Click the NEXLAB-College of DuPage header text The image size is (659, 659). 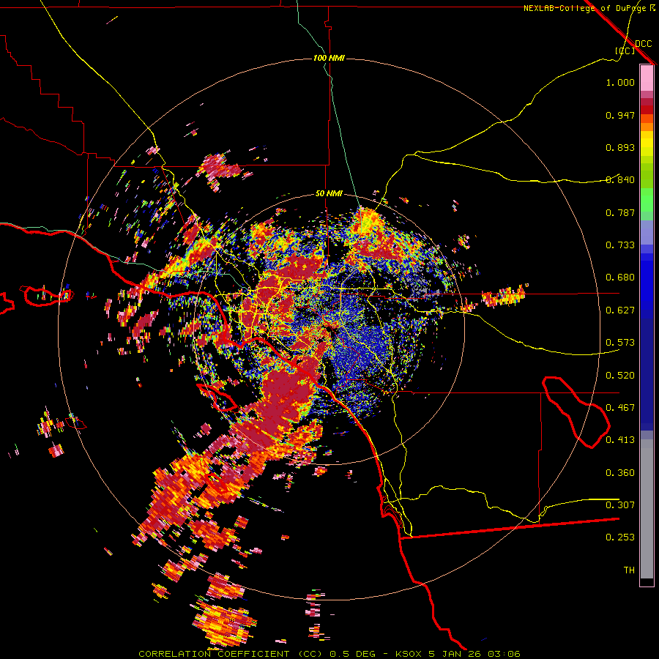(x=584, y=8)
